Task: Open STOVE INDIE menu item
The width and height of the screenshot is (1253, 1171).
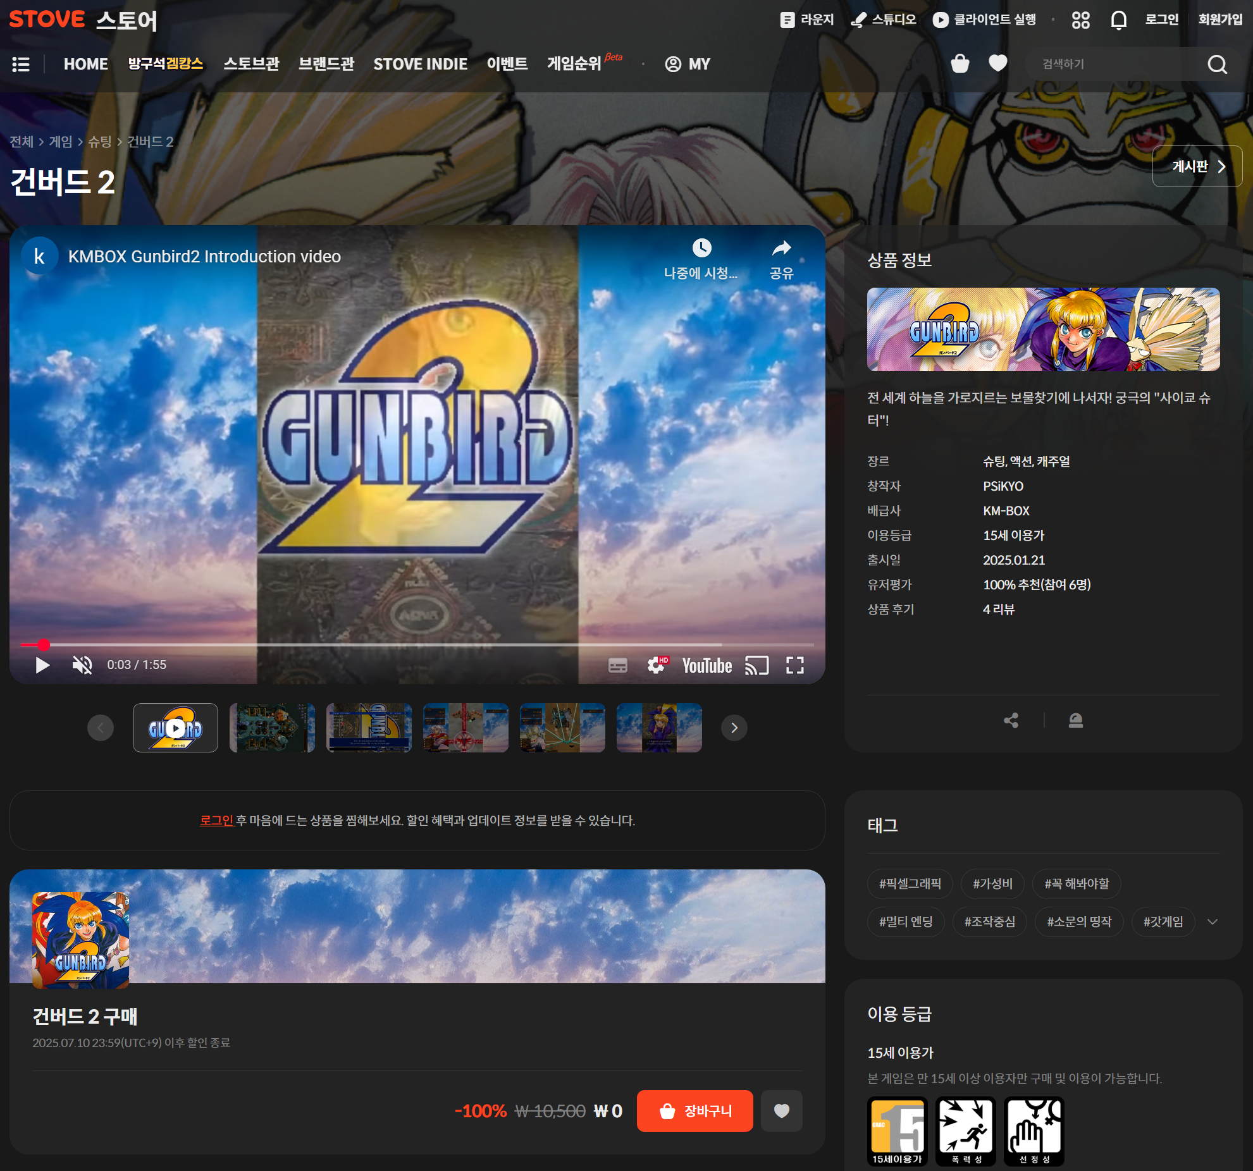Action: 420,64
